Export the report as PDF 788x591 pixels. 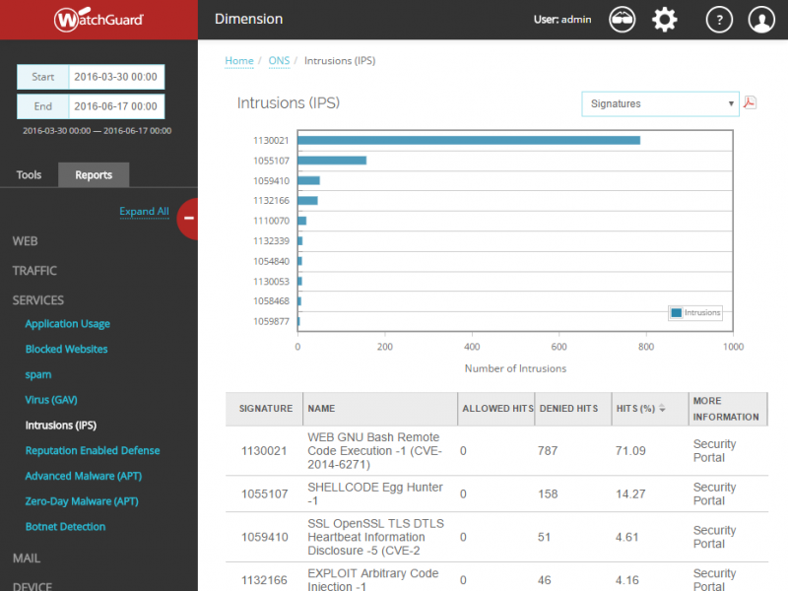pos(750,102)
